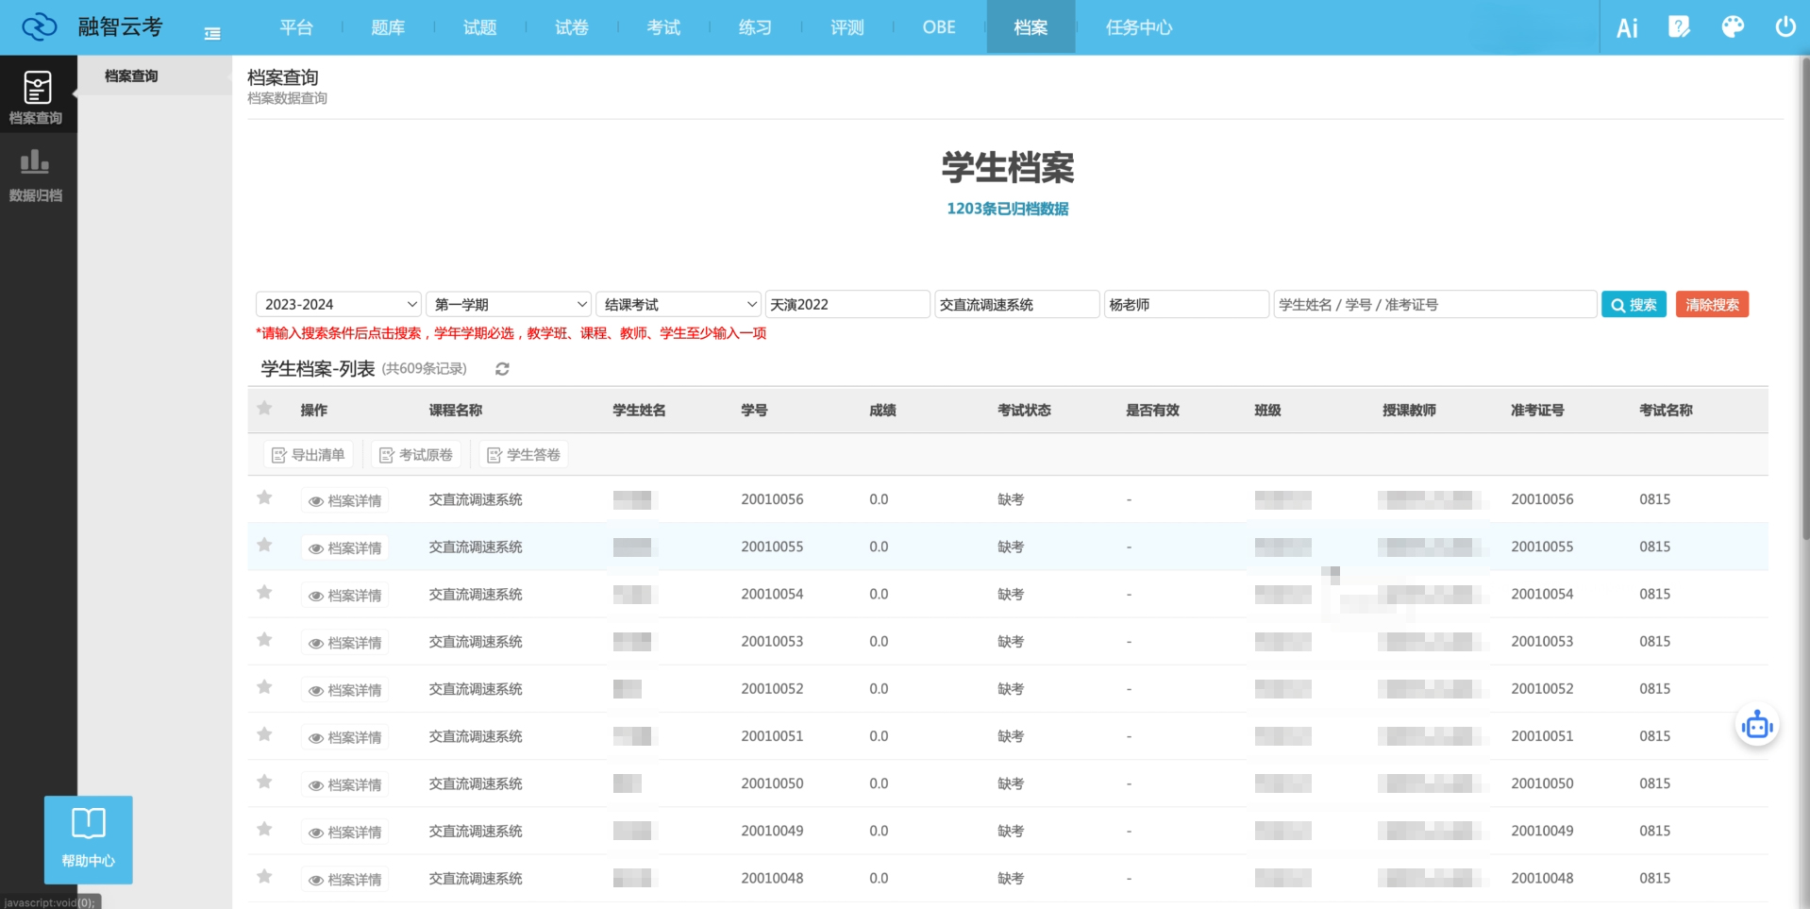Click the power logout icon
Screen dimensions: 1810x909
[1785, 26]
